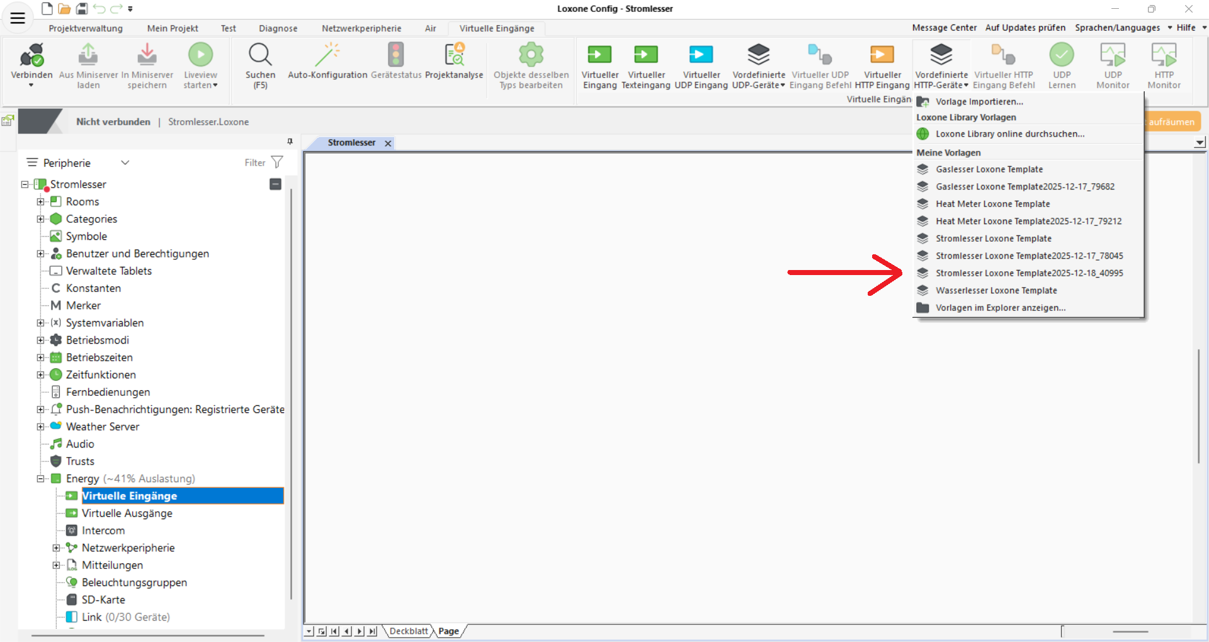The height and width of the screenshot is (642, 1209).
Task: Open the hamburger main menu
Action: pyautogui.click(x=18, y=18)
